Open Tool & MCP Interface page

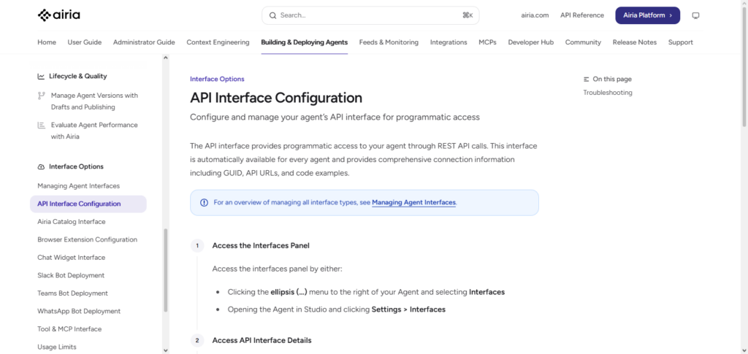(x=69, y=329)
